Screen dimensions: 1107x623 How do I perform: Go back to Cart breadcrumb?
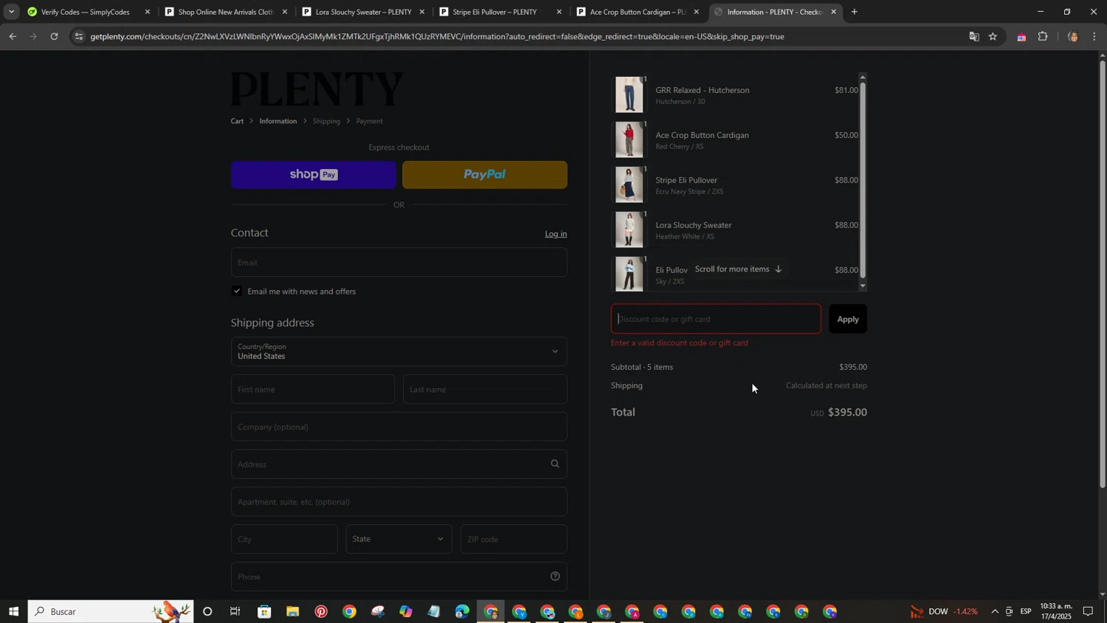coord(237,121)
